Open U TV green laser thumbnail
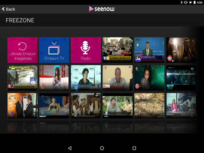This screenshot has height=153, width=204. [x=149, y=78]
